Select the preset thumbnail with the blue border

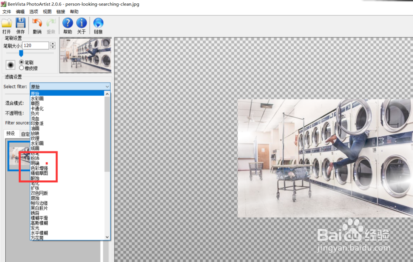click(x=19, y=156)
